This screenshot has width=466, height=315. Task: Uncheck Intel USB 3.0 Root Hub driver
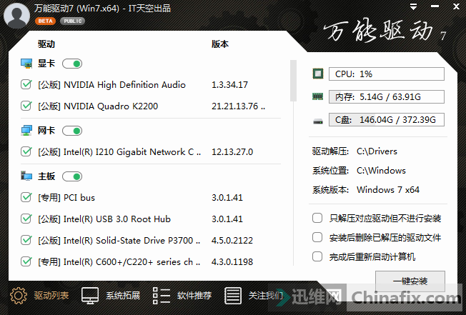(26, 219)
